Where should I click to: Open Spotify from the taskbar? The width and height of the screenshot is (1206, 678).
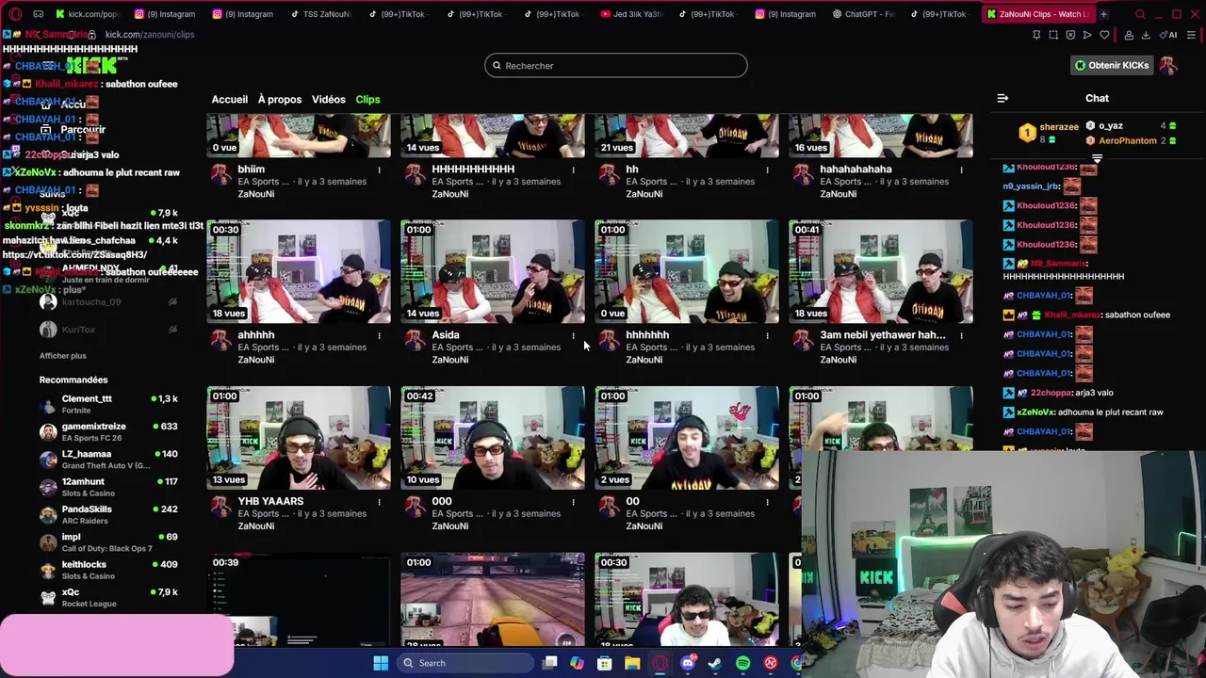pyautogui.click(x=742, y=663)
